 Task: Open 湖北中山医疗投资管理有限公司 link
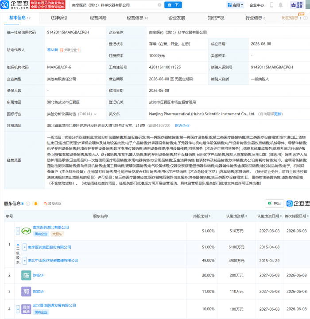click(53, 261)
